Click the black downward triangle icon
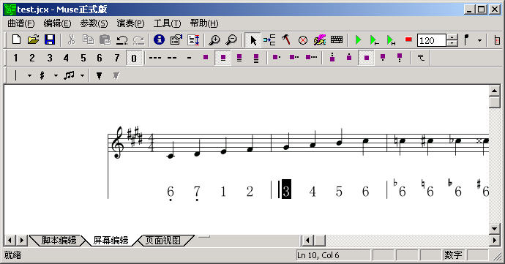 pyautogui.click(x=100, y=75)
